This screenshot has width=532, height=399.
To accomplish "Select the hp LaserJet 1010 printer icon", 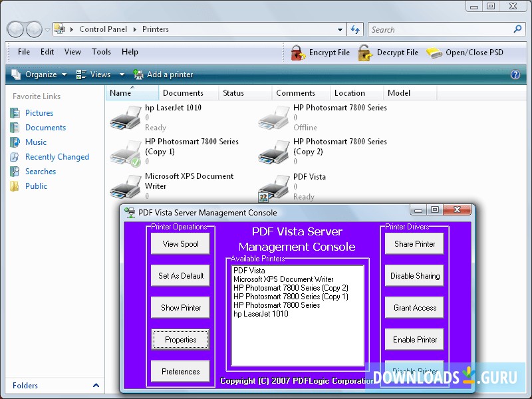I will click(x=126, y=118).
